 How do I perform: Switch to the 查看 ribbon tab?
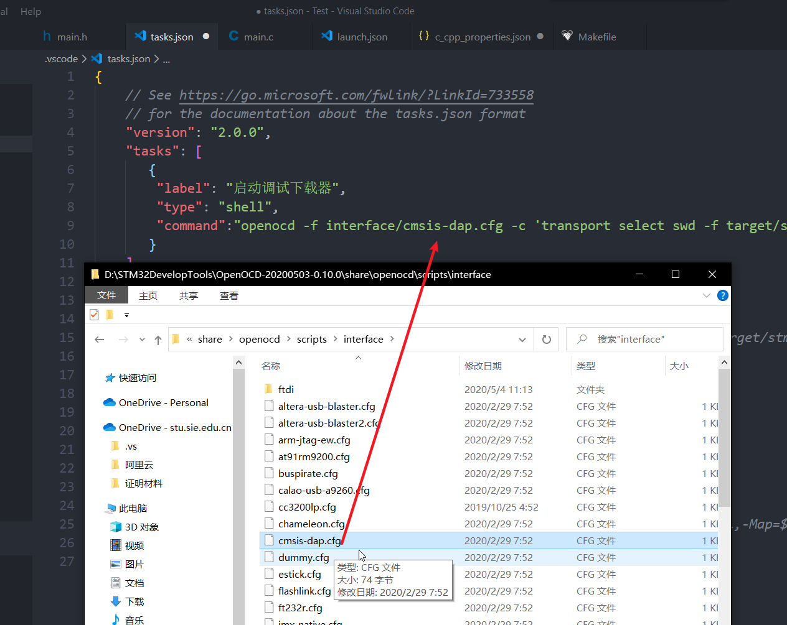pyautogui.click(x=229, y=295)
